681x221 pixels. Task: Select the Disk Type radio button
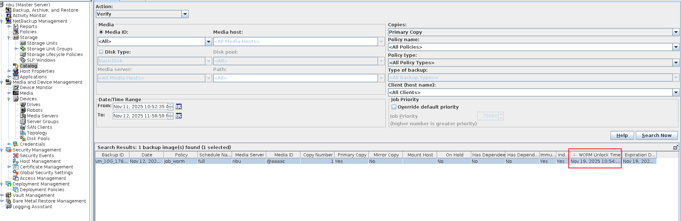[101, 52]
